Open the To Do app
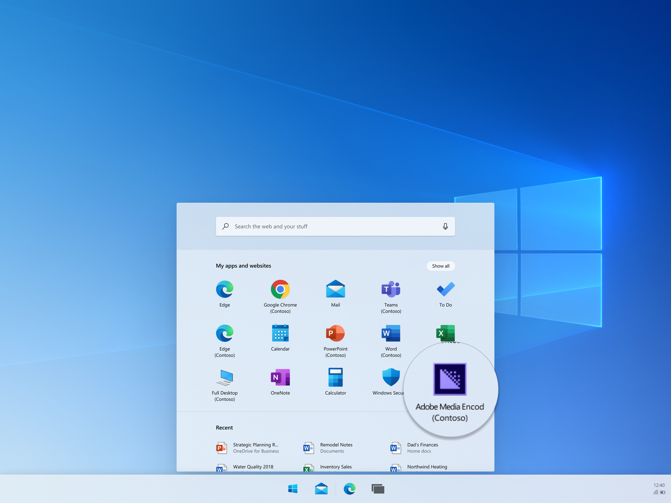The image size is (671, 503). coord(445,289)
